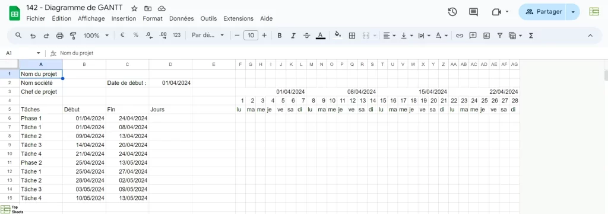The width and height of the screenshot is (608, 214).
Task: Open the name box dropdown arrow
Action: coord(39,53)
